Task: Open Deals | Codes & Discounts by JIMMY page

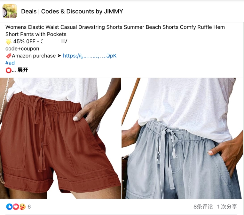Action: (72, 12)
